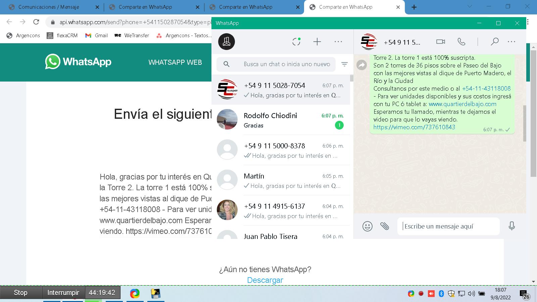Click the 44:19:42 timer display
The height and width of the screenshot is (302, 537).
[x=102, y=293]
